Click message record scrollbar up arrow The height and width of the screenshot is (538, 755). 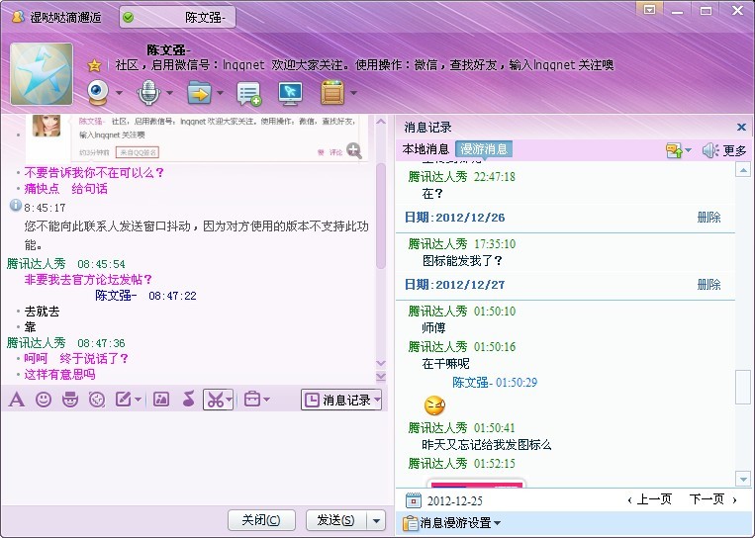tap(743, 170)
